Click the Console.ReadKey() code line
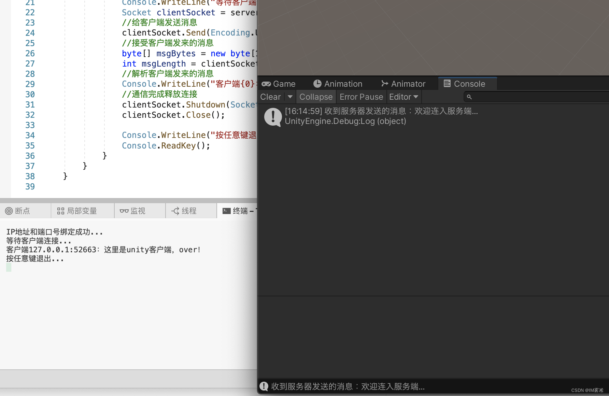The image size is (609, 396). (x=166, y=146)
